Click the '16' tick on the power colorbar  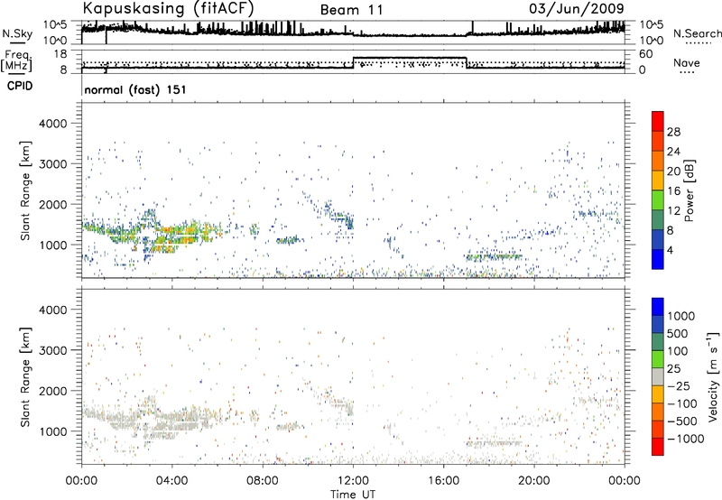673,191
